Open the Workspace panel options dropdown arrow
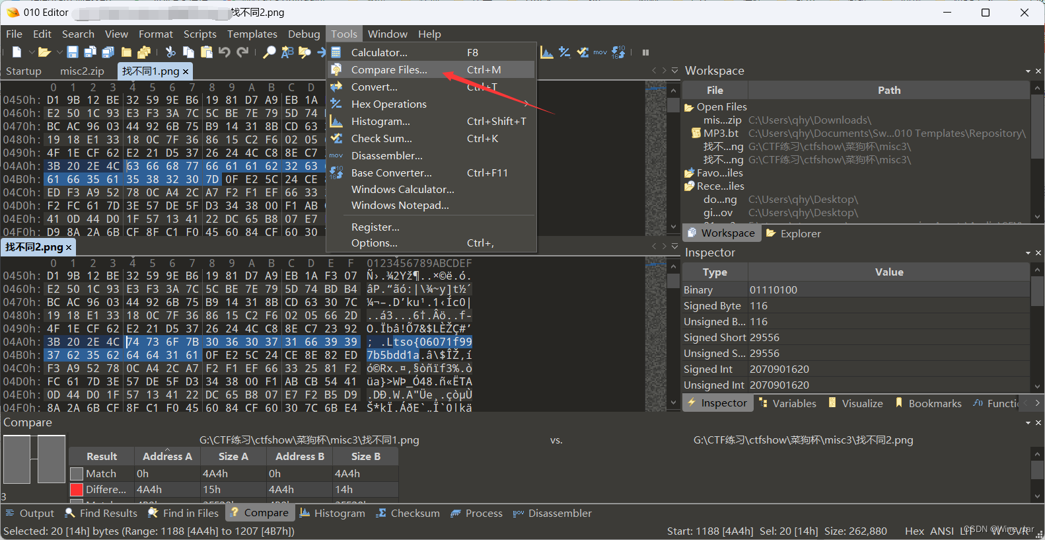This screenshot has width=1045, height=540. pos(1028,71)
